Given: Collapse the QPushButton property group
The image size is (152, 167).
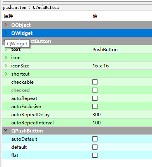Looking at the screenshot, I should point(6,130).
